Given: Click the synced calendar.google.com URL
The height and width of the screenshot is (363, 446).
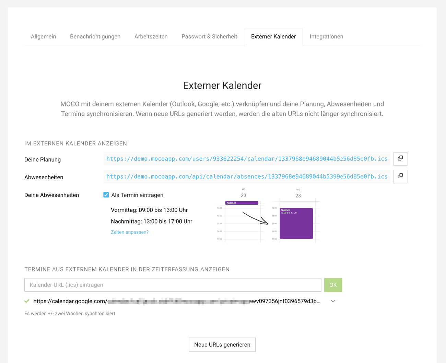Looking at the screenshot, I should 177,301.
